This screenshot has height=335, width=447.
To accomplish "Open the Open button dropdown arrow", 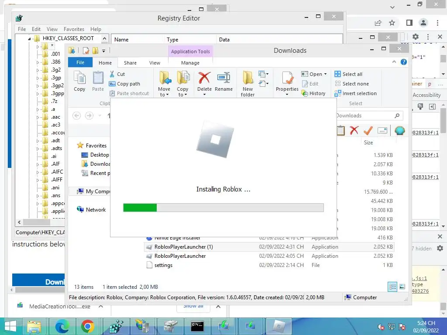I will pyautogui.click(x=325, y=74).
